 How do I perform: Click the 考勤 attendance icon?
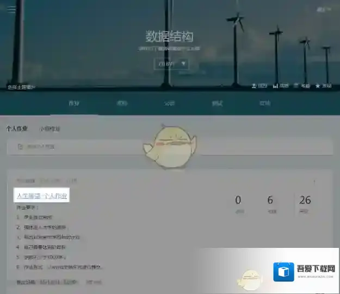302,86
